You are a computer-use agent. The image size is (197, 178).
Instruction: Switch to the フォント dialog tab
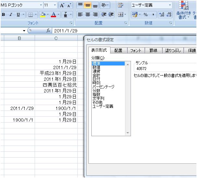pyautogui.click(x=136, y=51)
